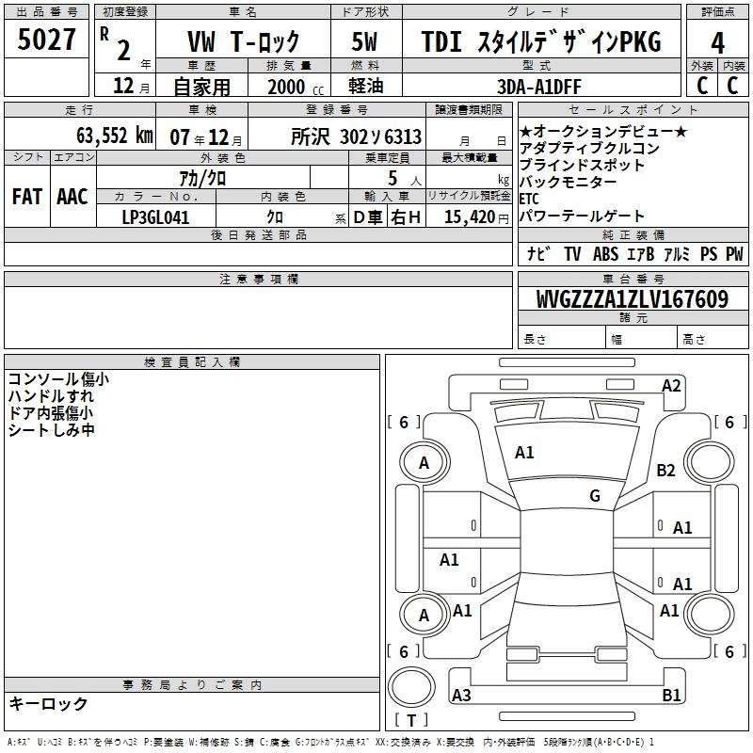Select the B1 mark on rear bumper
The height and width of the screenshot is (753, 753).
point(671,695)
